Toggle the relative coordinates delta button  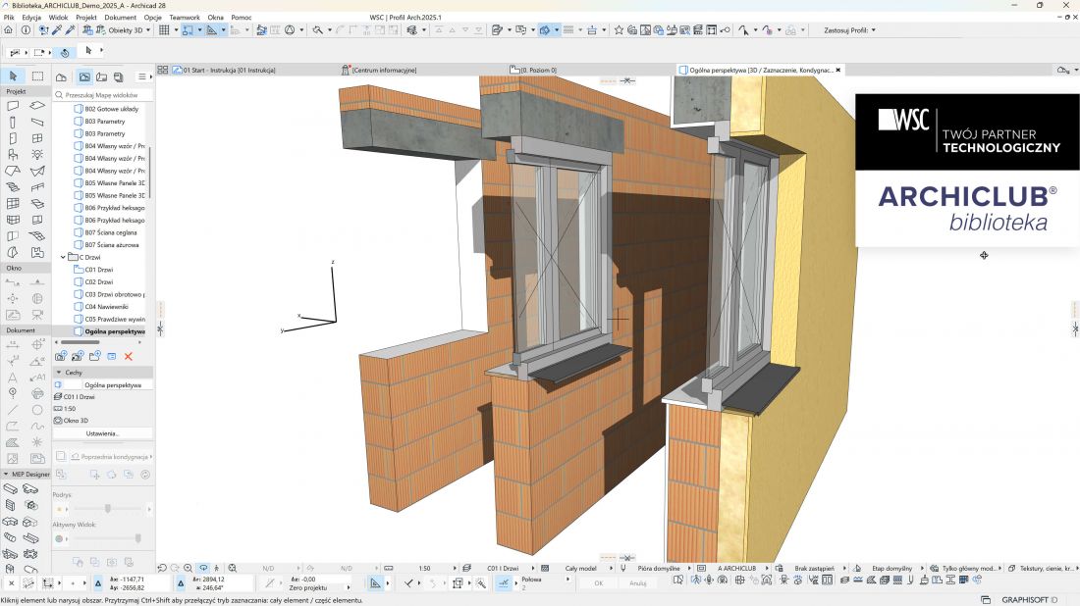(98, 583)
